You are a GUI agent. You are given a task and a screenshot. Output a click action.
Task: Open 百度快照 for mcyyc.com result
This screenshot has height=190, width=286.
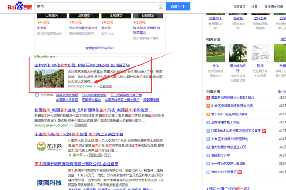tap(106, 86)
